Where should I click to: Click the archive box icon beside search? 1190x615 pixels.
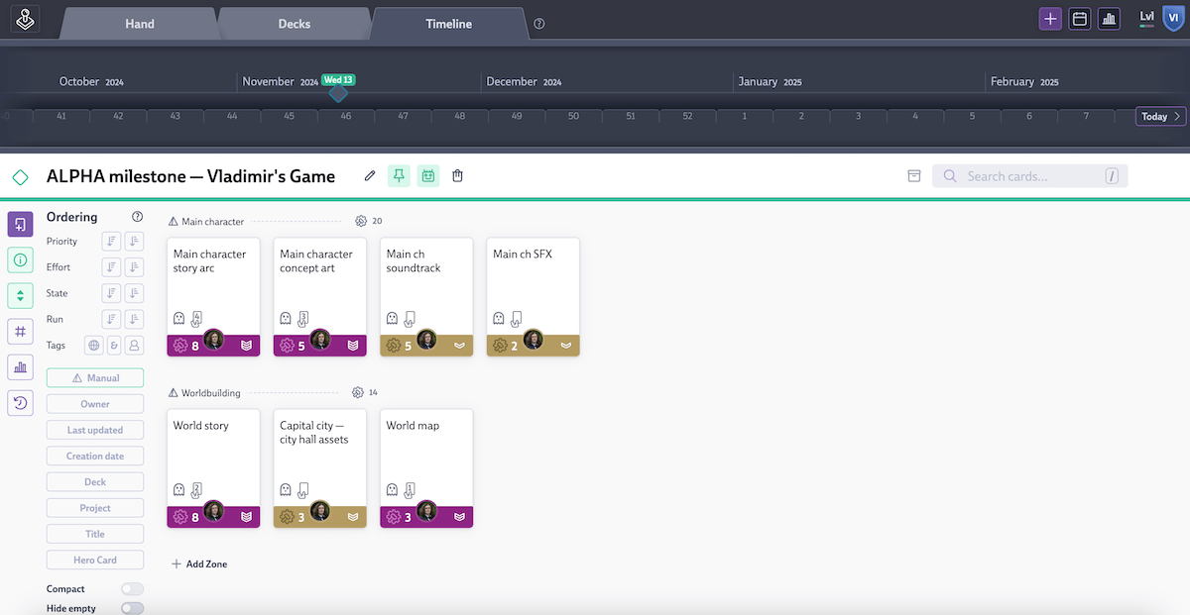[913, 176]
